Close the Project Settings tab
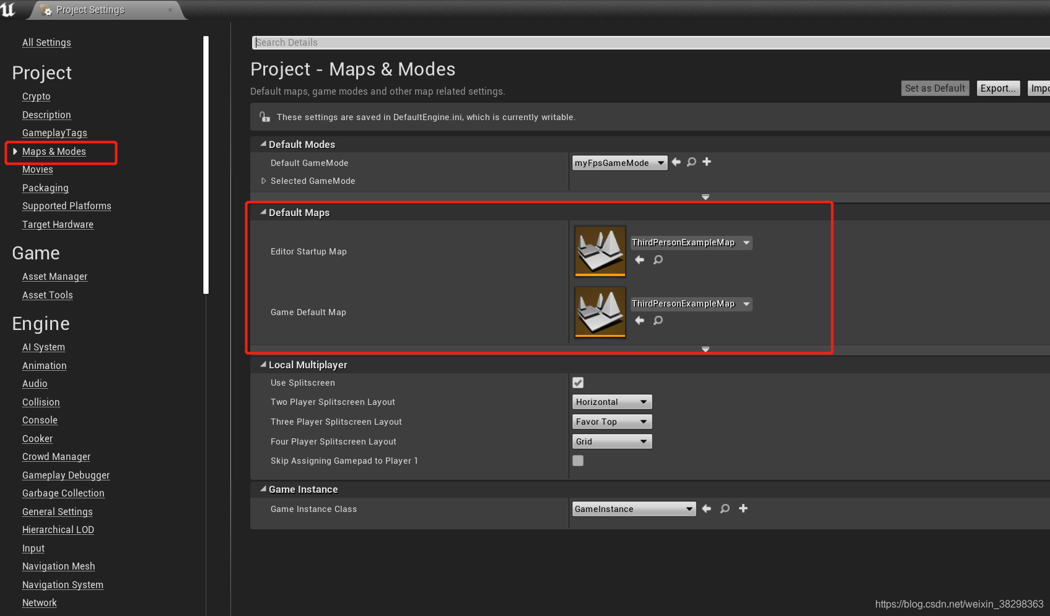 click(170, 10)
